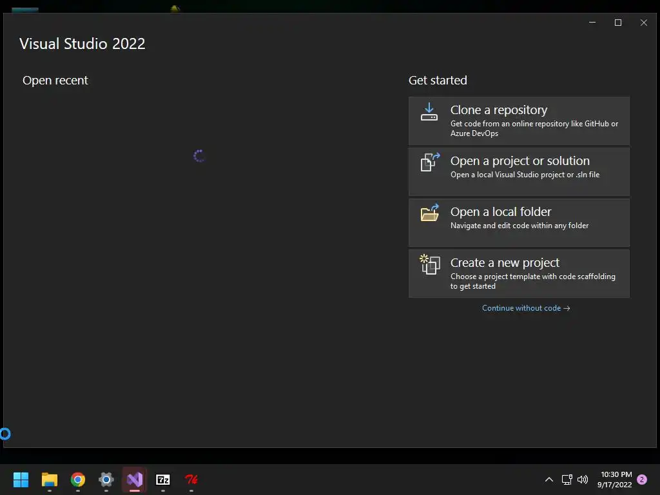Screen dimensions: 660x495
Task: Click the Open a project or solution icon
Action: [430, 162]
